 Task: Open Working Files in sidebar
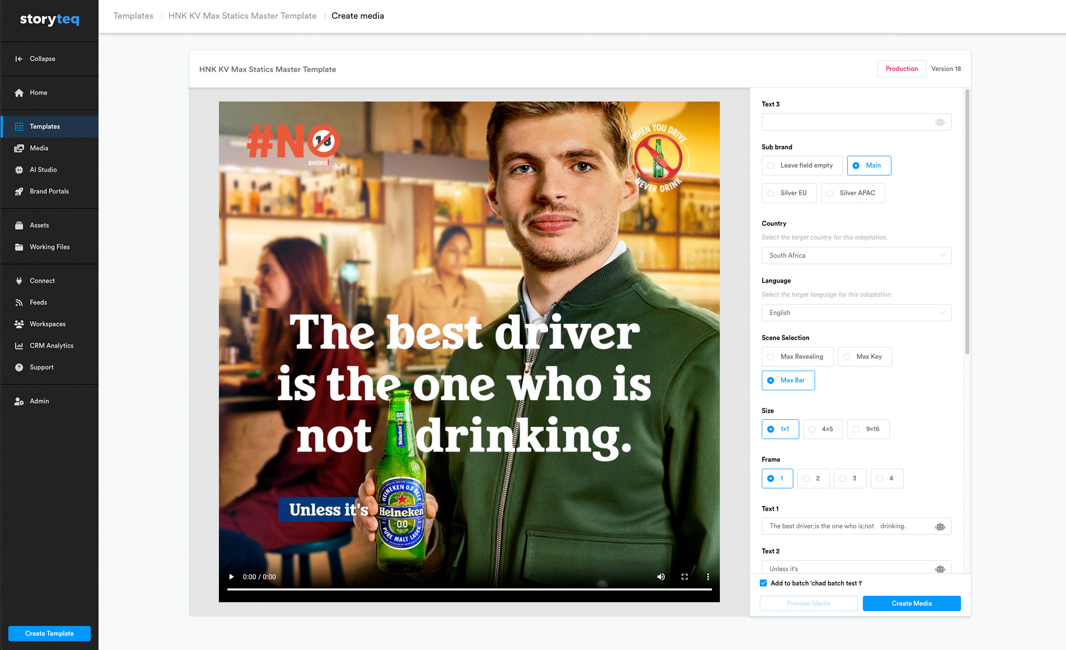(49, 247)
